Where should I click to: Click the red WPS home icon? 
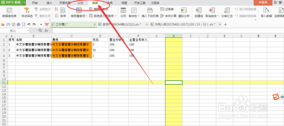[47, 25]
